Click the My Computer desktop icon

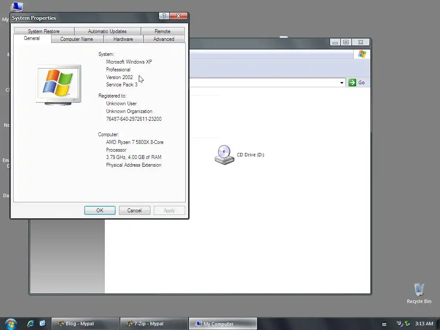[17, 7]
